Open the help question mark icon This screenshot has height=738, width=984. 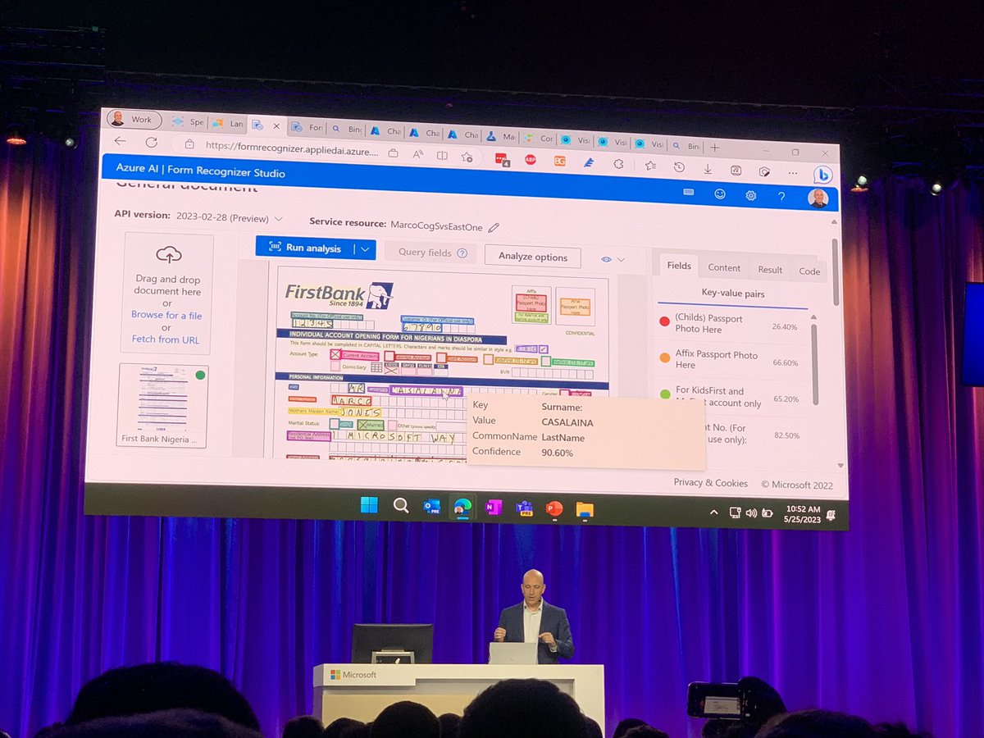781,197
